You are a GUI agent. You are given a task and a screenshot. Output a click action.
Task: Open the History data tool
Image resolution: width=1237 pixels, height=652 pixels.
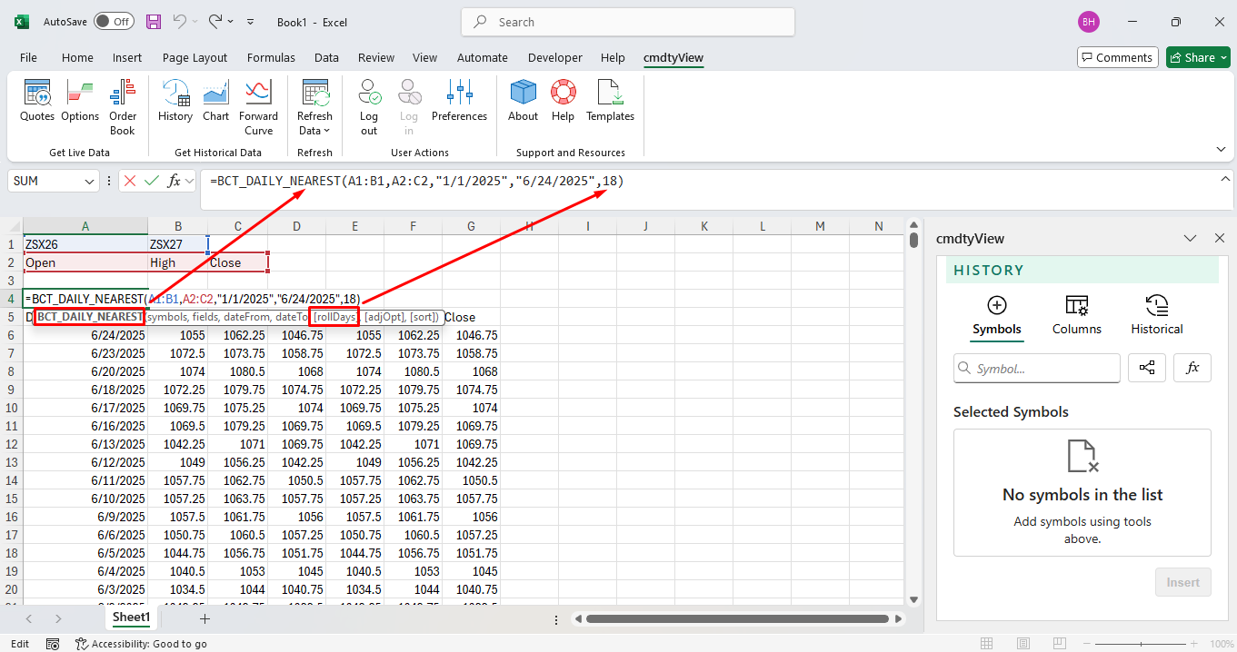pyautogui.click(x=175, y=102)
